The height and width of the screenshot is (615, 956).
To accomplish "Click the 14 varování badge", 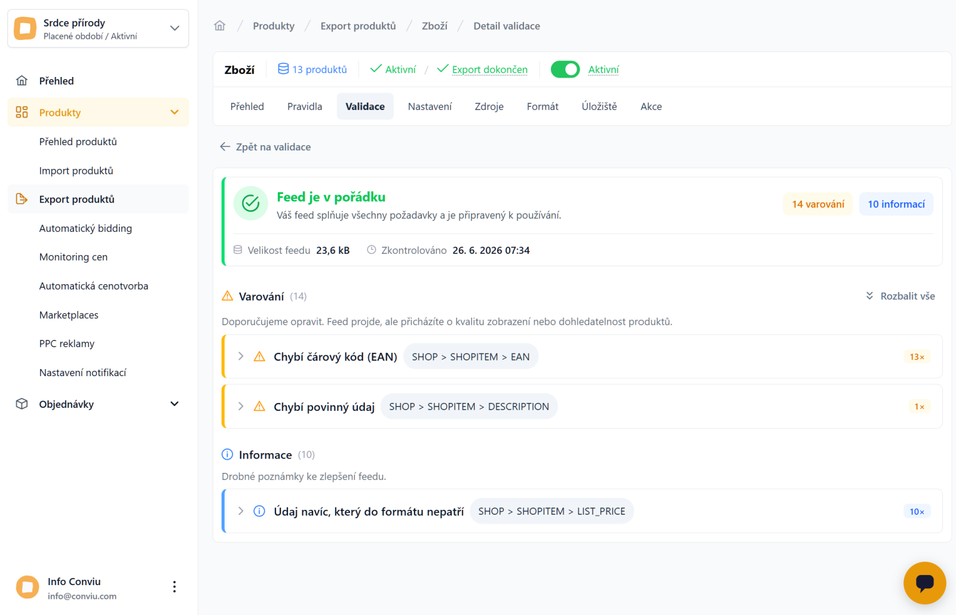I will 818,204.
